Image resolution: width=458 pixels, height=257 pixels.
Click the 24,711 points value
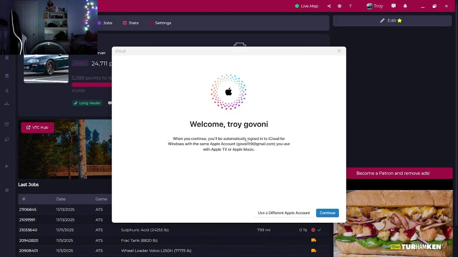pos(102,64)
